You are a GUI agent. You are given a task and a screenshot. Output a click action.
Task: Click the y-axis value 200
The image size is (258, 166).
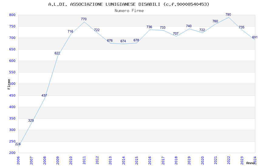12,153
